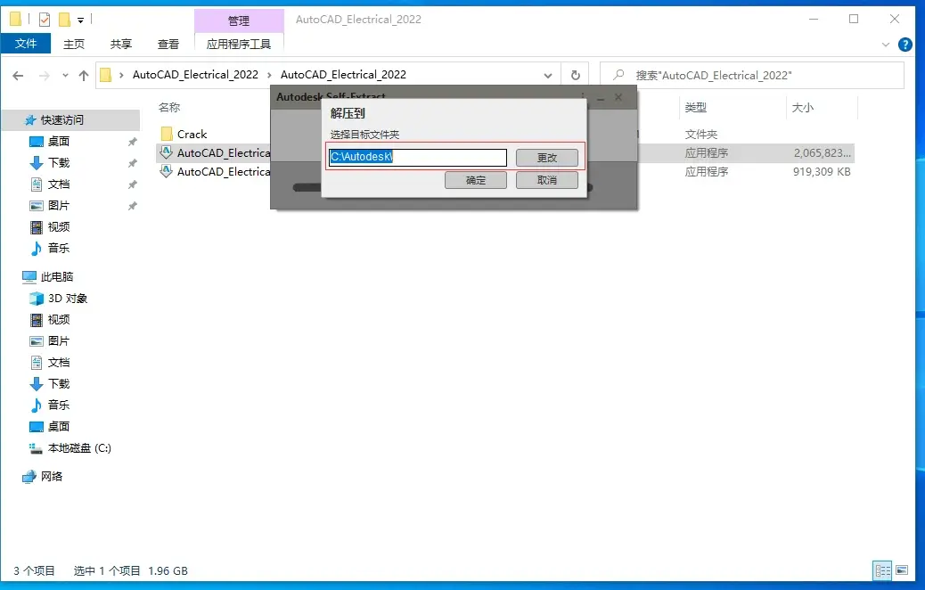Click the last AutoCAD_Electrical_2022 breadcrumb segment
925x590 pixels.
point(343,75)
